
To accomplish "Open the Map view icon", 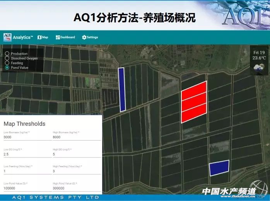I will [39, 37].
